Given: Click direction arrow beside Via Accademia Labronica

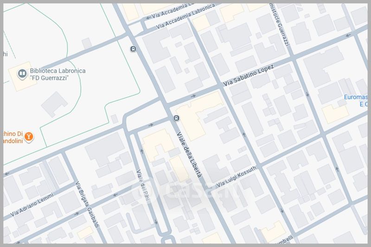Looking at the screenshot, I should [149, 18].
